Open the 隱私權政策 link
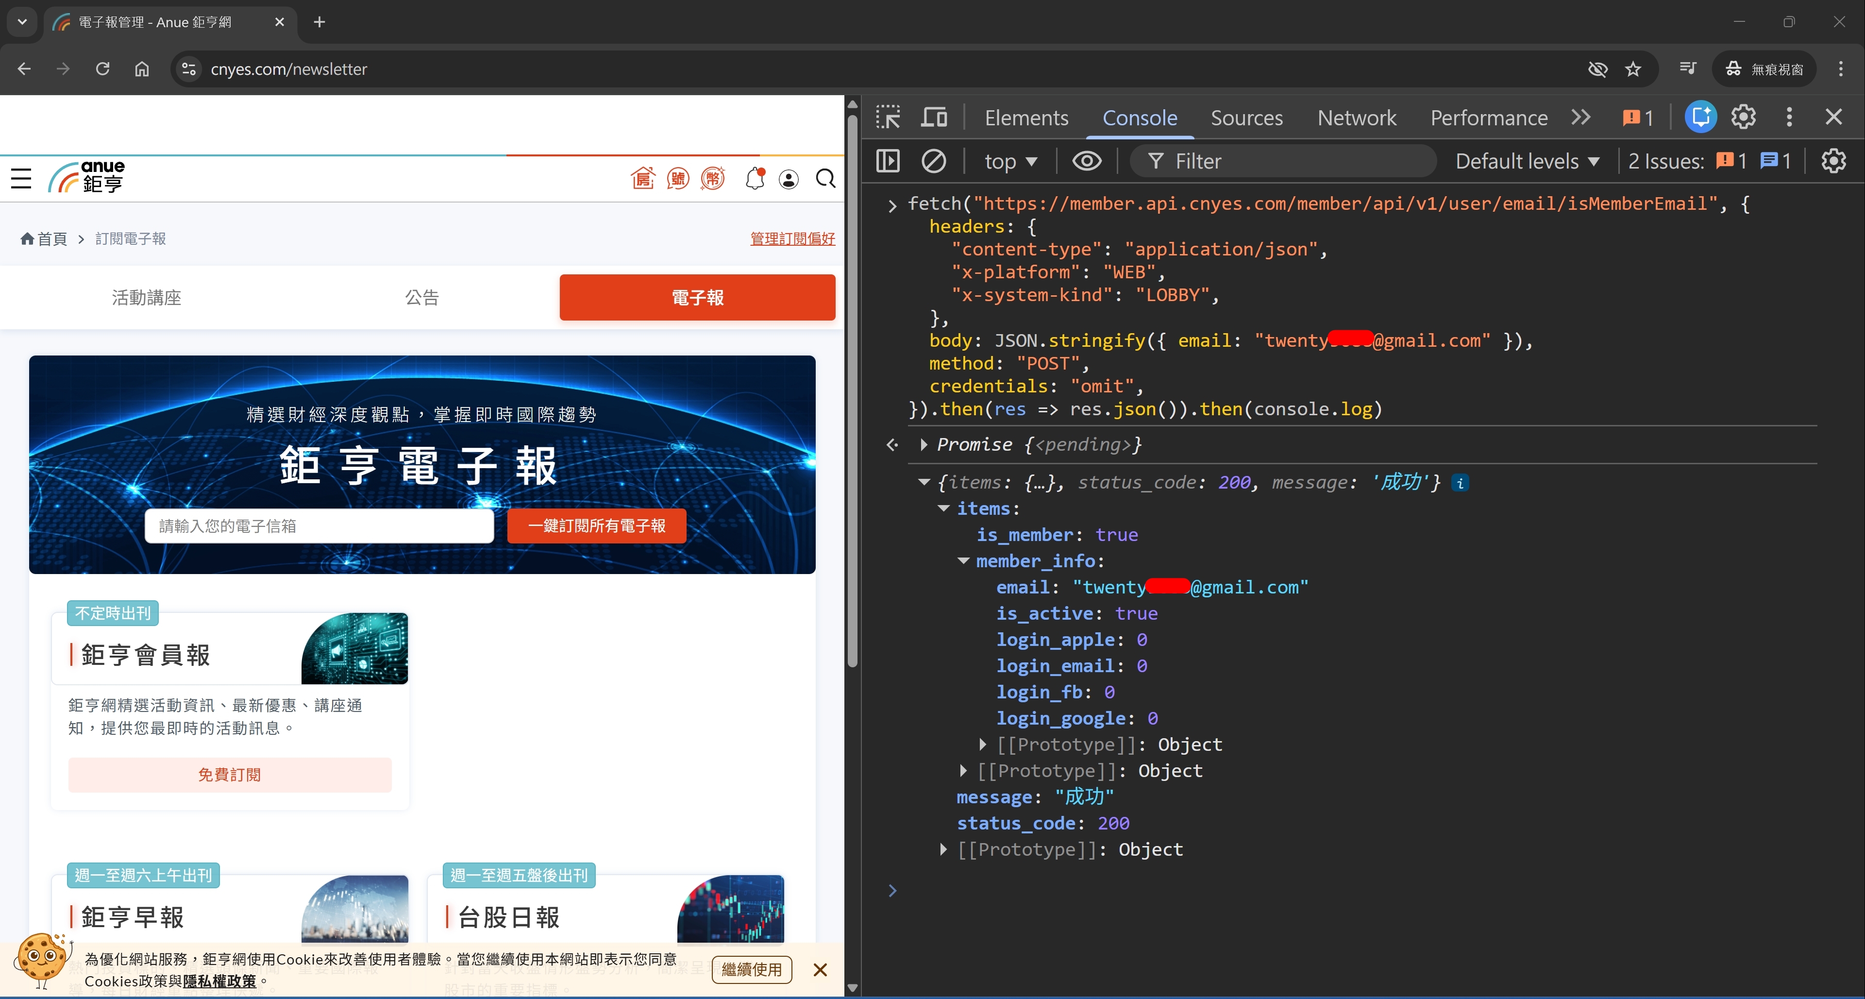Screen dimensions: 1865x999 (219, 981)
